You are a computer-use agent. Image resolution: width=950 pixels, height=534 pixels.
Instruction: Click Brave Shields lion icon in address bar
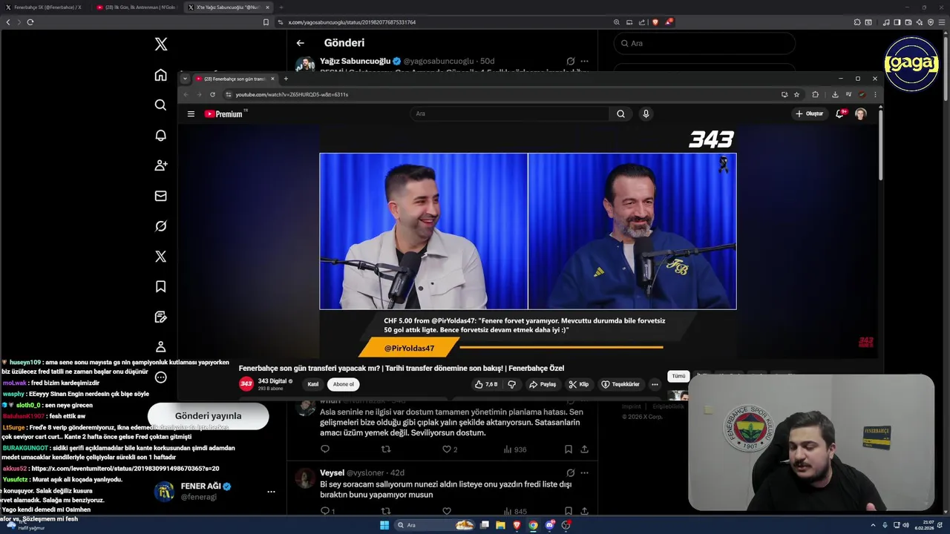pyautogui.click(x=655, y=22)
